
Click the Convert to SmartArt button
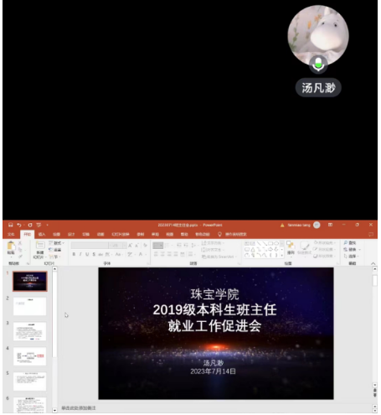click(219, 257)
